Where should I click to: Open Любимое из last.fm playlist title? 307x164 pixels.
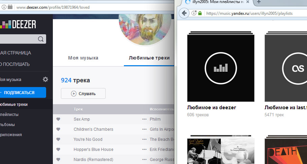tap(286, 108)
